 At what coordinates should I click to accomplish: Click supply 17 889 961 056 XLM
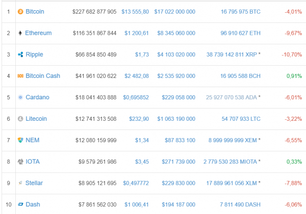[x=232, y=183]
